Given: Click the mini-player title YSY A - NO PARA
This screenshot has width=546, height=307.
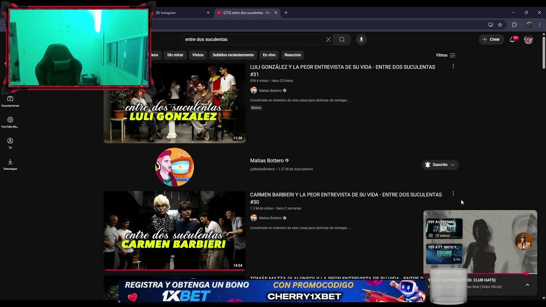Looking at the screenshot, I should point(462,280).
